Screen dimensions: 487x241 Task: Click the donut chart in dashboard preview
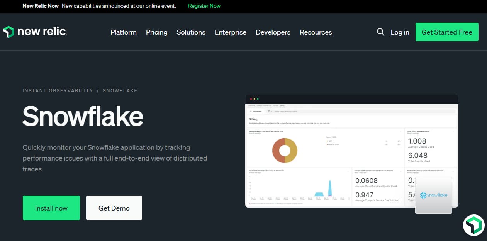click(x=285, y=150)
